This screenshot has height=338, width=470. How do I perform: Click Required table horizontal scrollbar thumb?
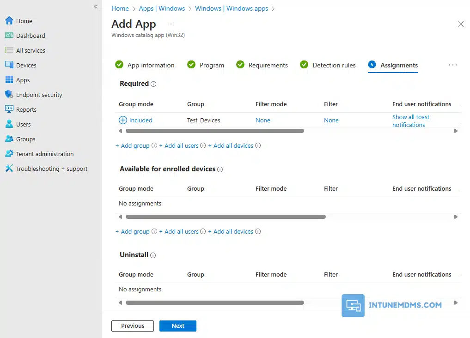215,131
